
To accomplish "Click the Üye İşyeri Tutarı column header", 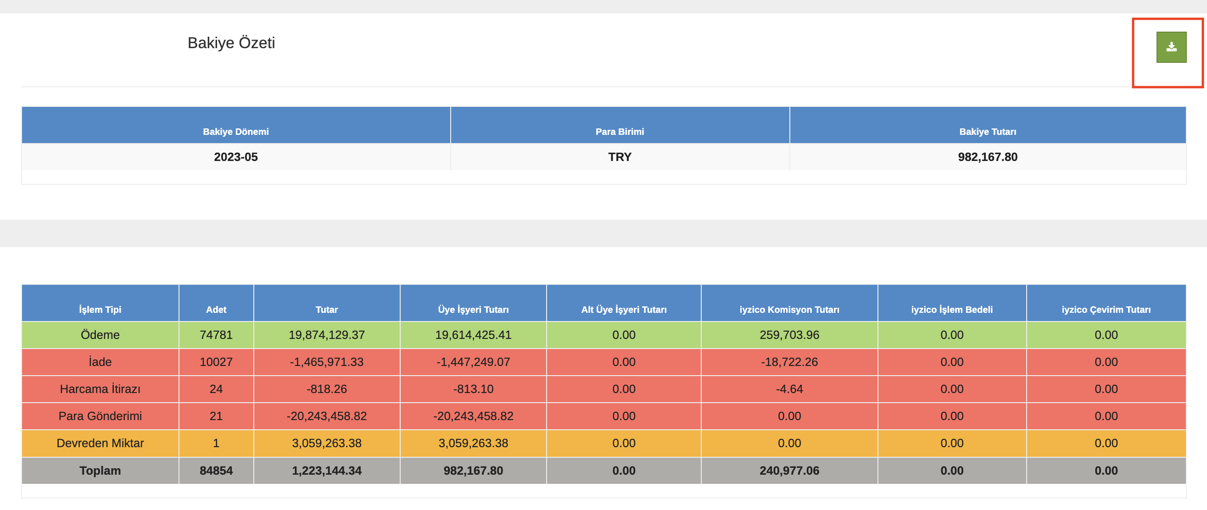I will pyautogui.click(x=473, y=310).
